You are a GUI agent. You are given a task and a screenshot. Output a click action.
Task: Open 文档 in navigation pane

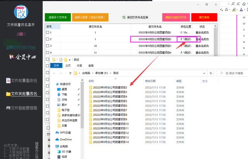(x=62, y=100)
